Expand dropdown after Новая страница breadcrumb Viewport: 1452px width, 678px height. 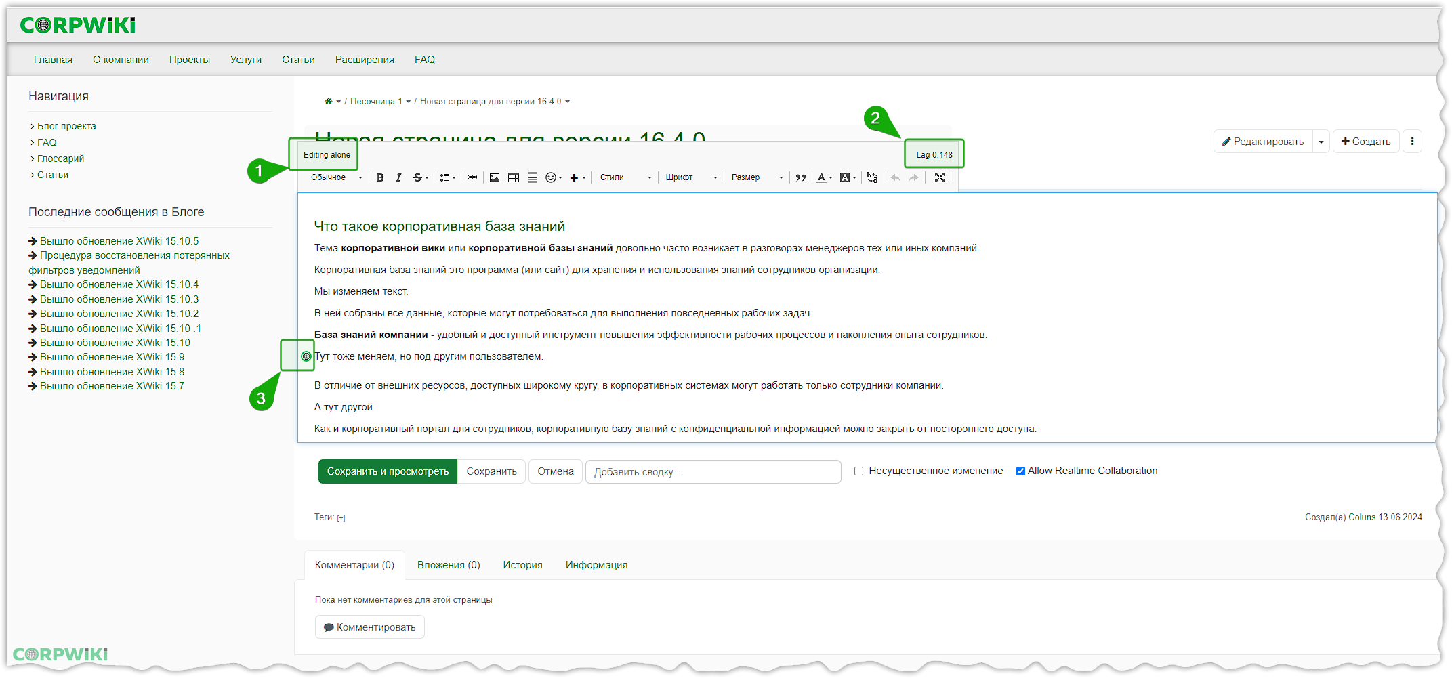[x=568, y=102]
